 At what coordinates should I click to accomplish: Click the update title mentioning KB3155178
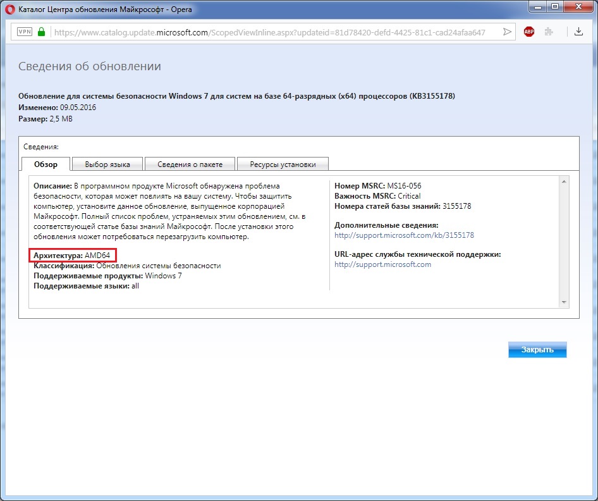coord(236,96)
